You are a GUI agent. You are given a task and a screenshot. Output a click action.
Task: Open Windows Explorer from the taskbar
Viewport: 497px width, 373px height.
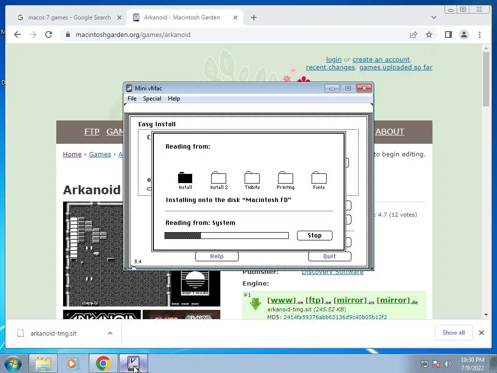[43, 363]
